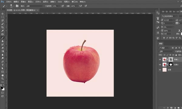Open the 窗口 (Window) menu

75,2
